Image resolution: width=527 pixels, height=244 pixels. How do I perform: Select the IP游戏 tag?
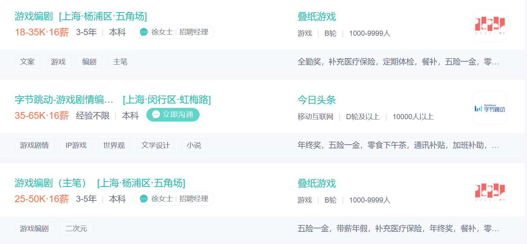point(76,145)
